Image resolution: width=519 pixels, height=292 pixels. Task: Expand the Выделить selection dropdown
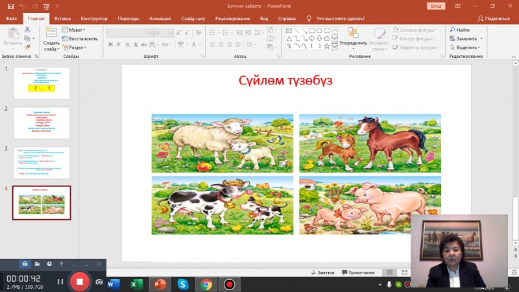(x=467, y=47)
